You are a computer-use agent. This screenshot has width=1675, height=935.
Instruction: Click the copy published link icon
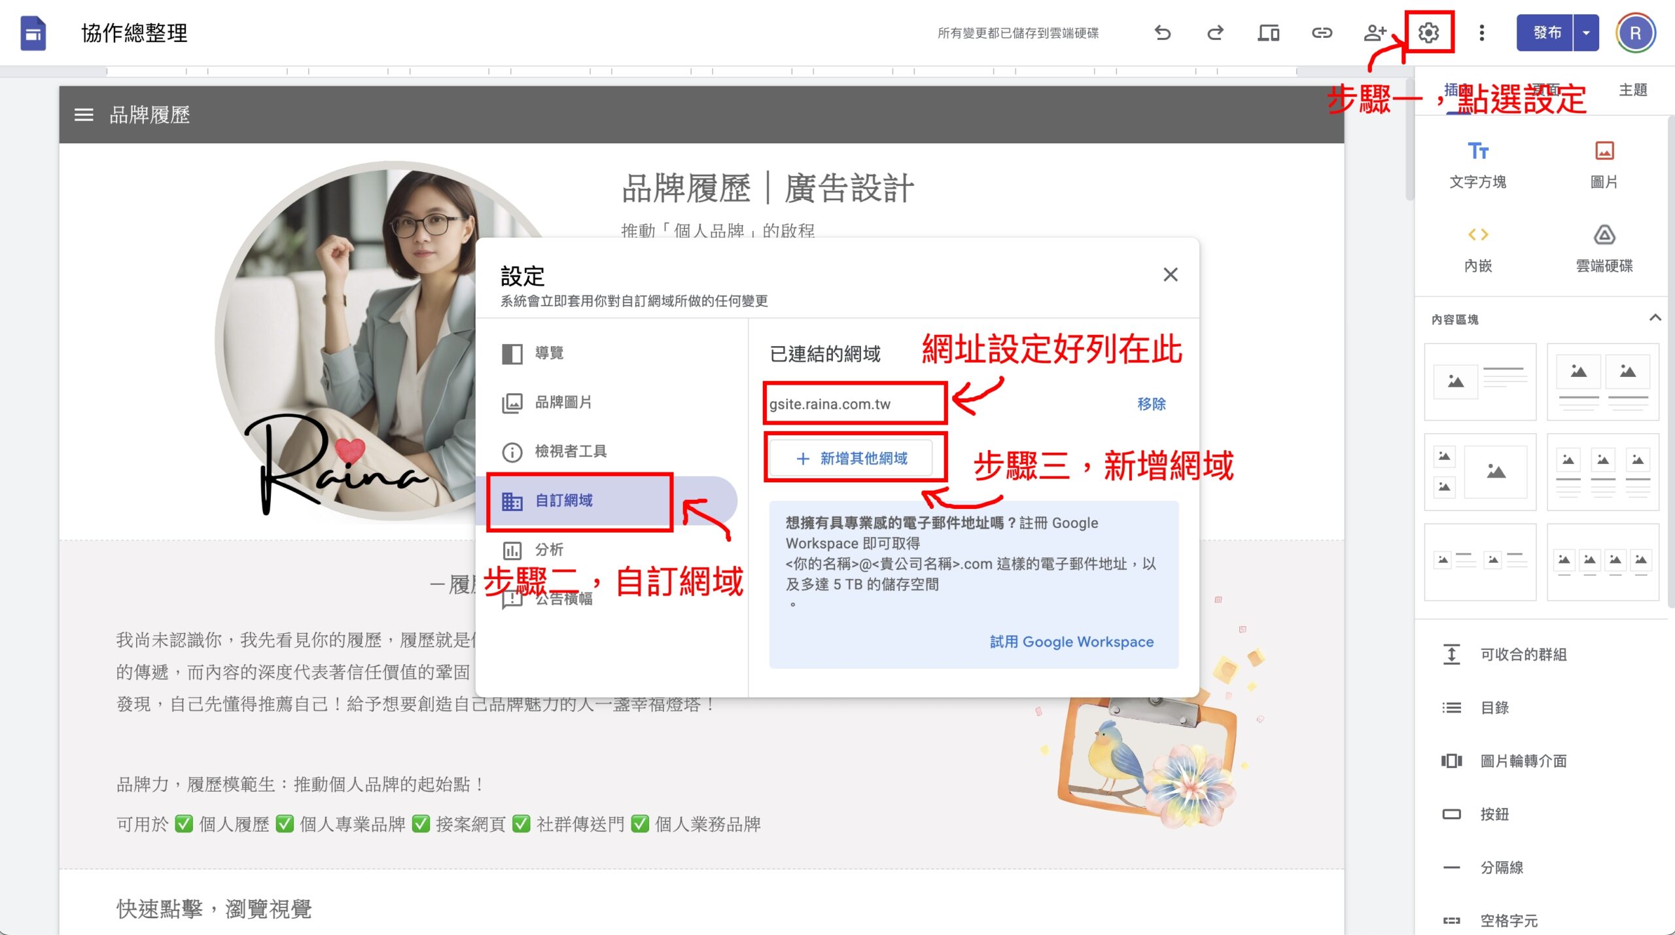coord(1322,33)
